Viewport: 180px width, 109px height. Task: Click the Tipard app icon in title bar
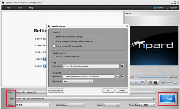click(3, 3)
